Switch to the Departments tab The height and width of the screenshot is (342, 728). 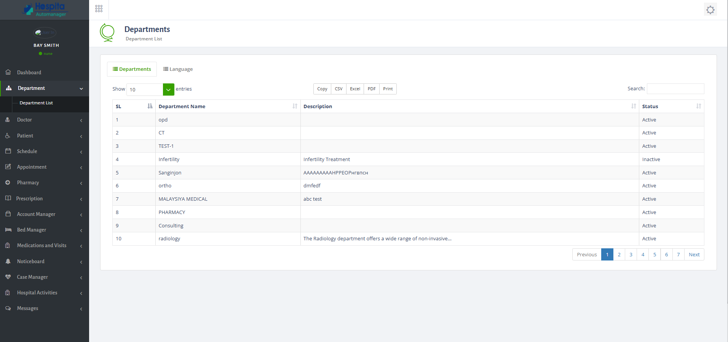(x=132, y=69)
